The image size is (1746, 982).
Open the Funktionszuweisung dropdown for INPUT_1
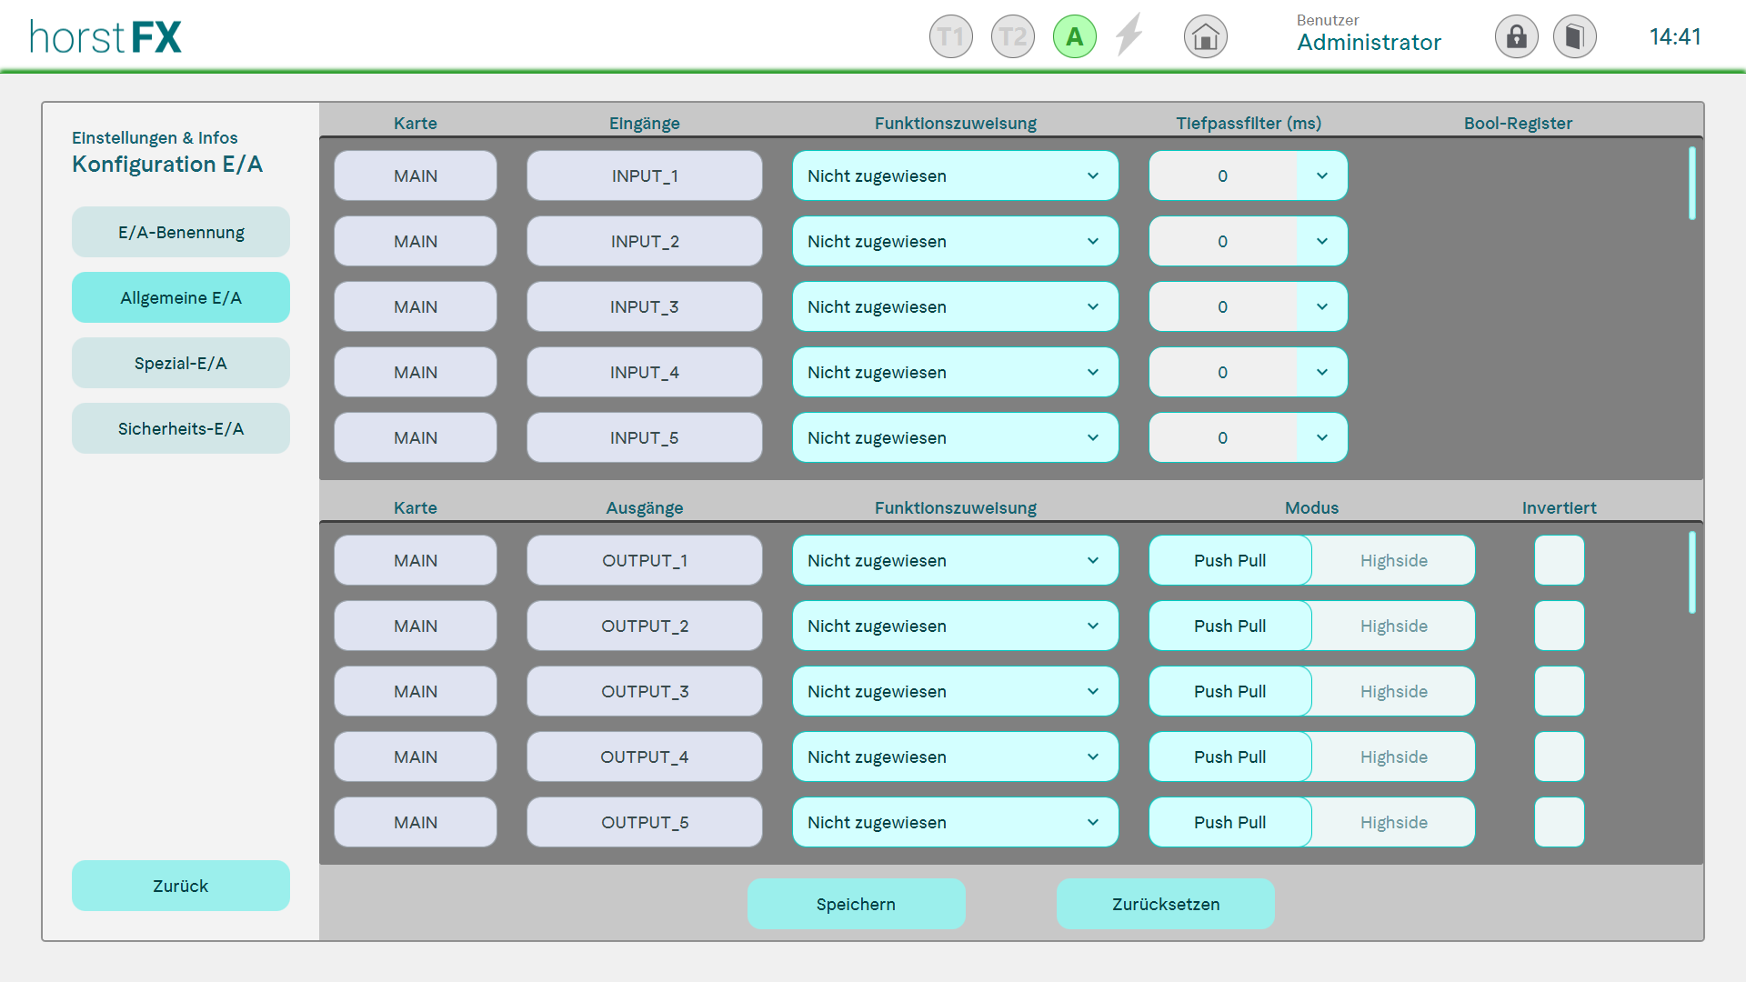tap(955, 175)
